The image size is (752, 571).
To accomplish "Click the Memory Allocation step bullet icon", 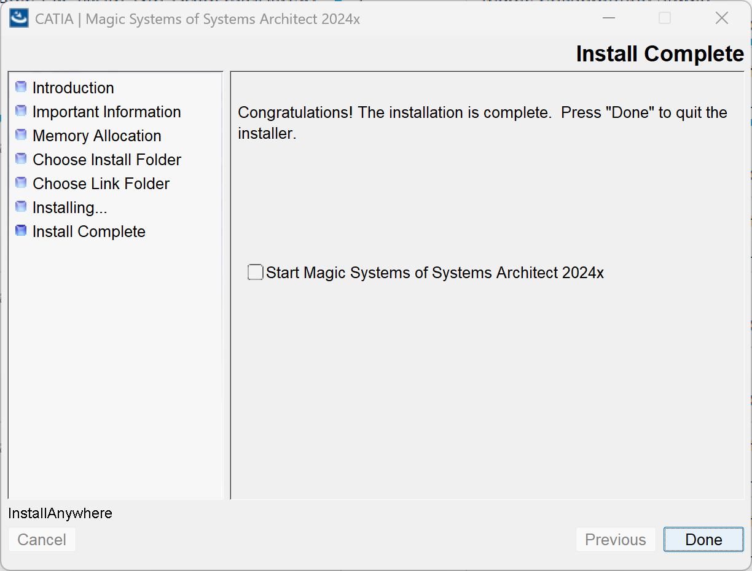I will coord(21,135).
